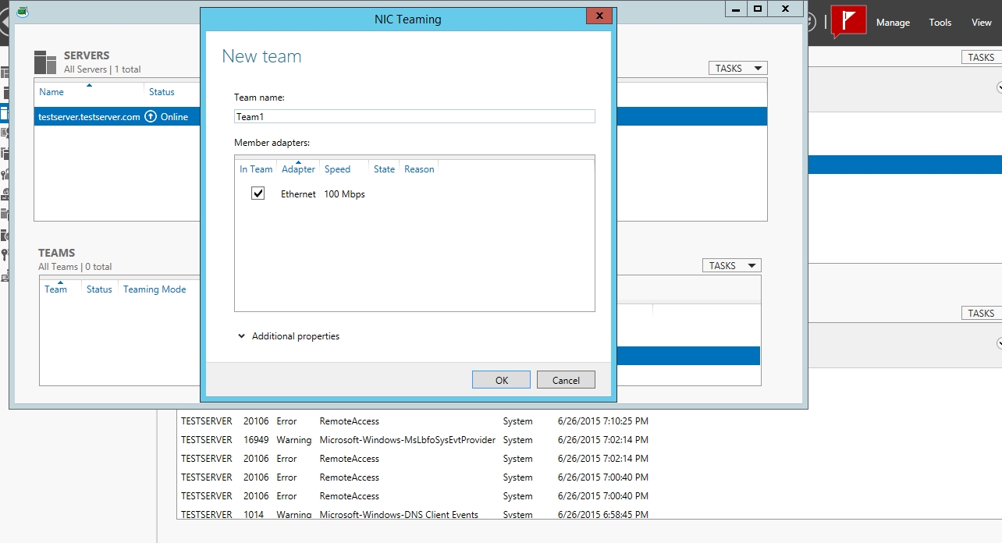Open the View menu
1002x543 pixels.
981,23
